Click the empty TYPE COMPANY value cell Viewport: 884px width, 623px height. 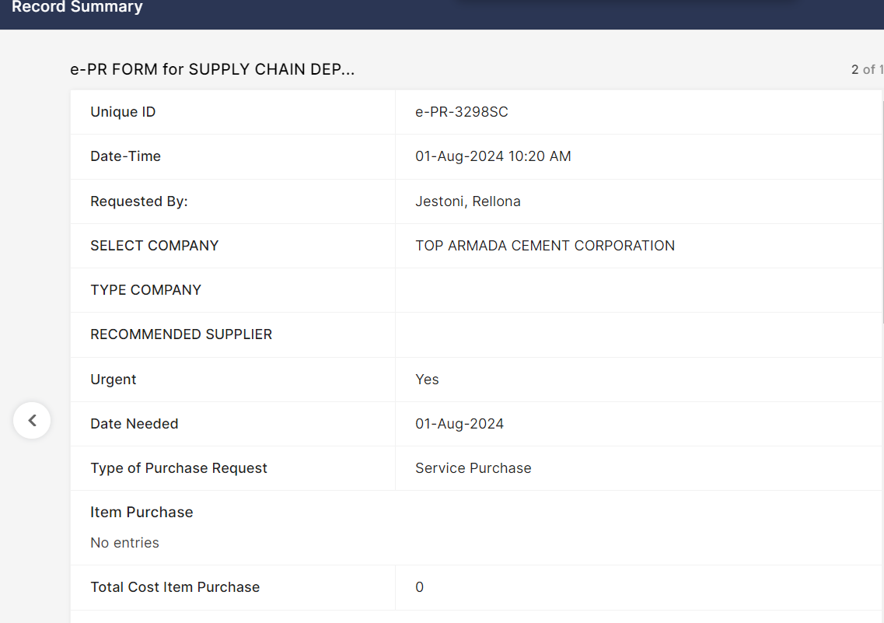tap(638, 290)
